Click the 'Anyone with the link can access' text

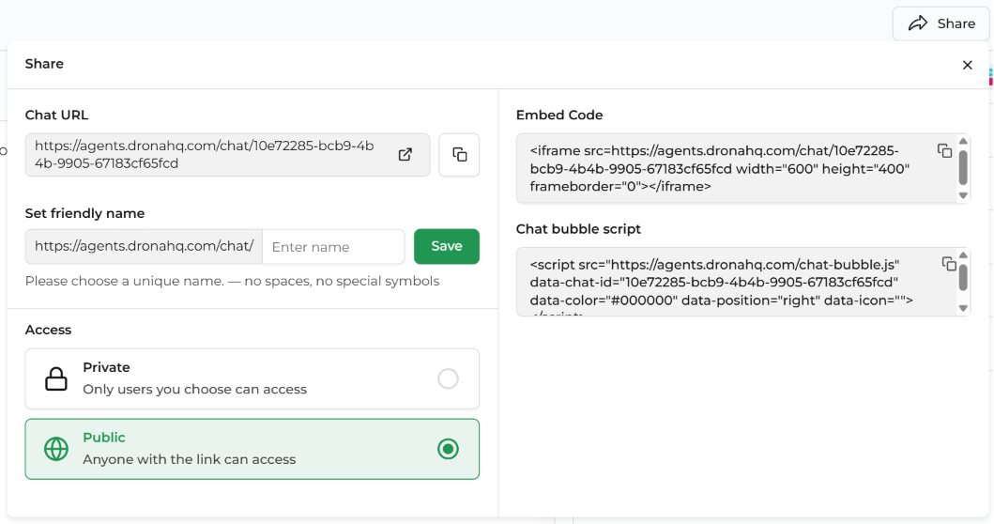tap(189, 459)
